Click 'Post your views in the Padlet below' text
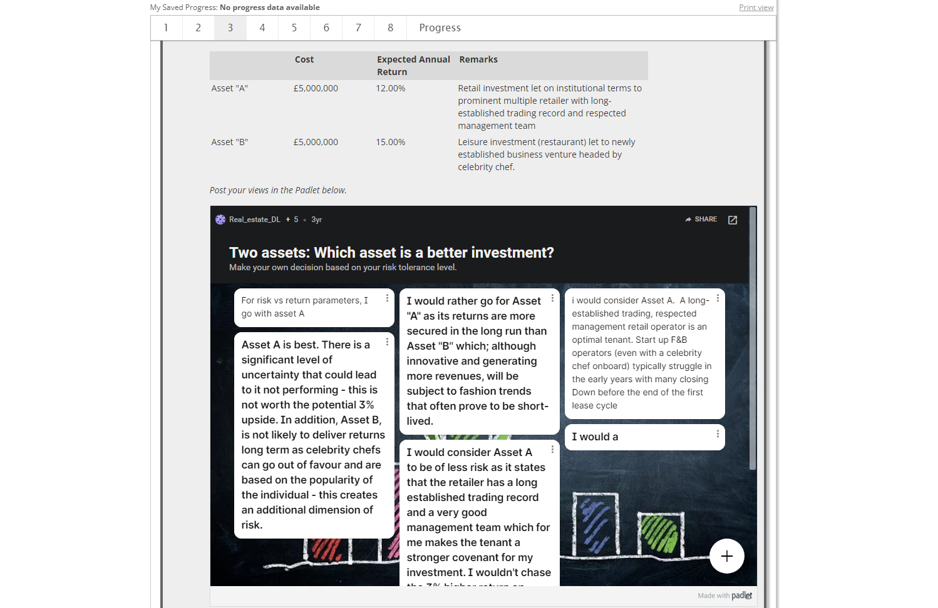 pyautogui.click(x=278, y=190)
